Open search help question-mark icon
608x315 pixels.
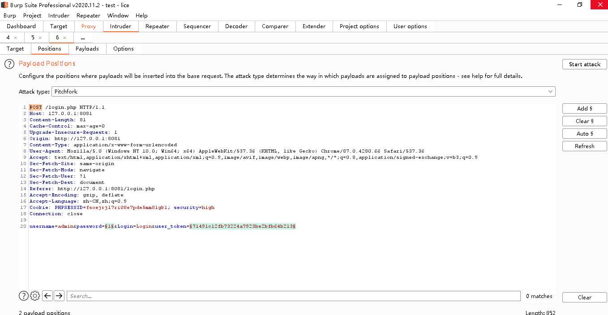[x=23, y=296]
